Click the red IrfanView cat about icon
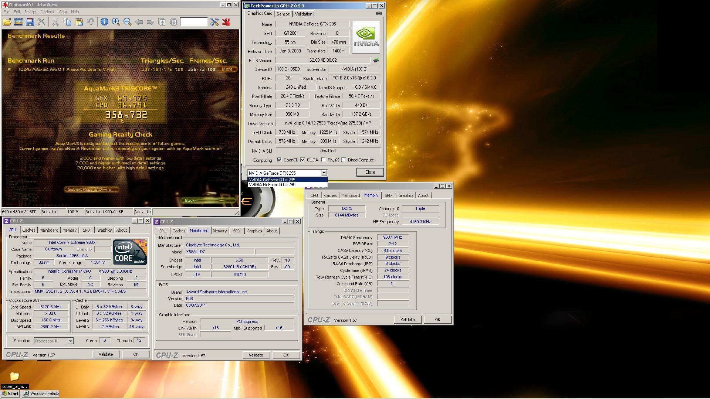710x399 pixels. pos(226,22)
